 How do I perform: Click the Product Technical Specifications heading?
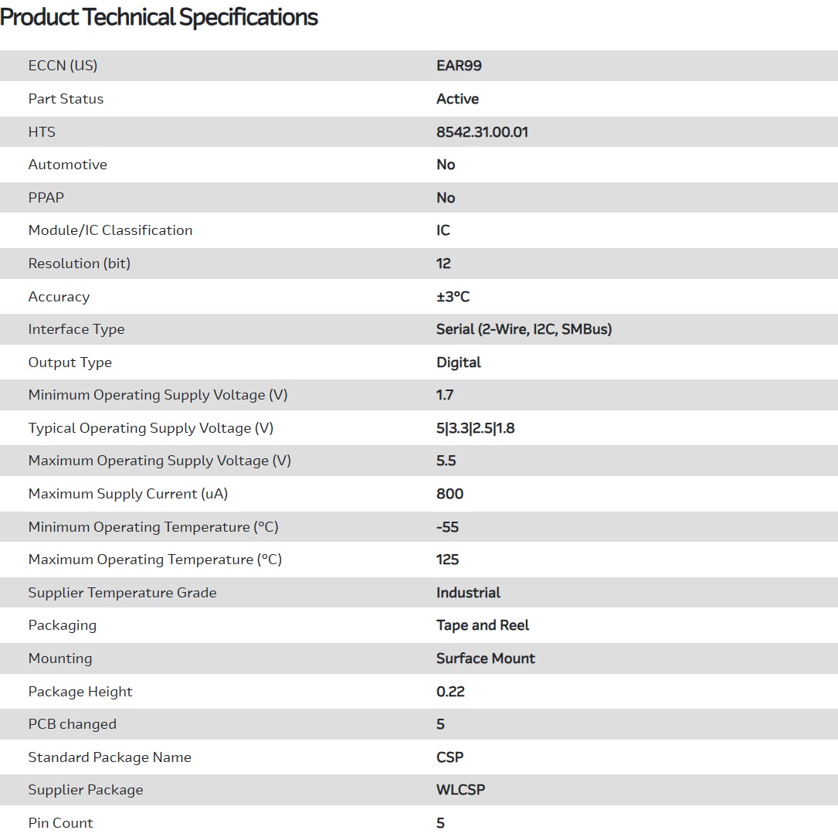click(159, 17)
